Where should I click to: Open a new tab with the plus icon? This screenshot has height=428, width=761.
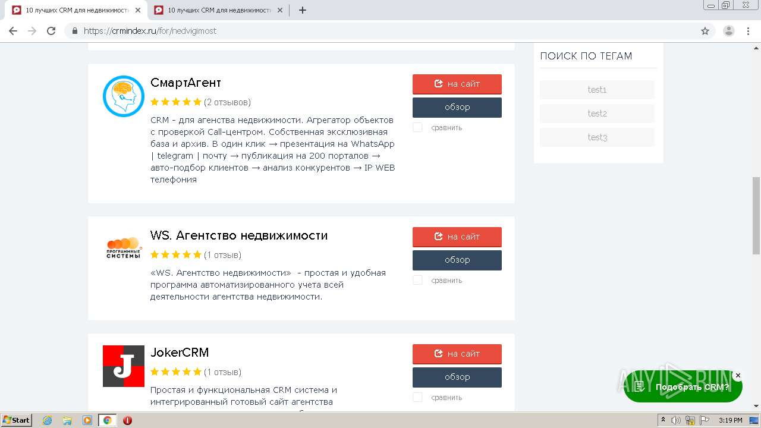coord(302,10)
